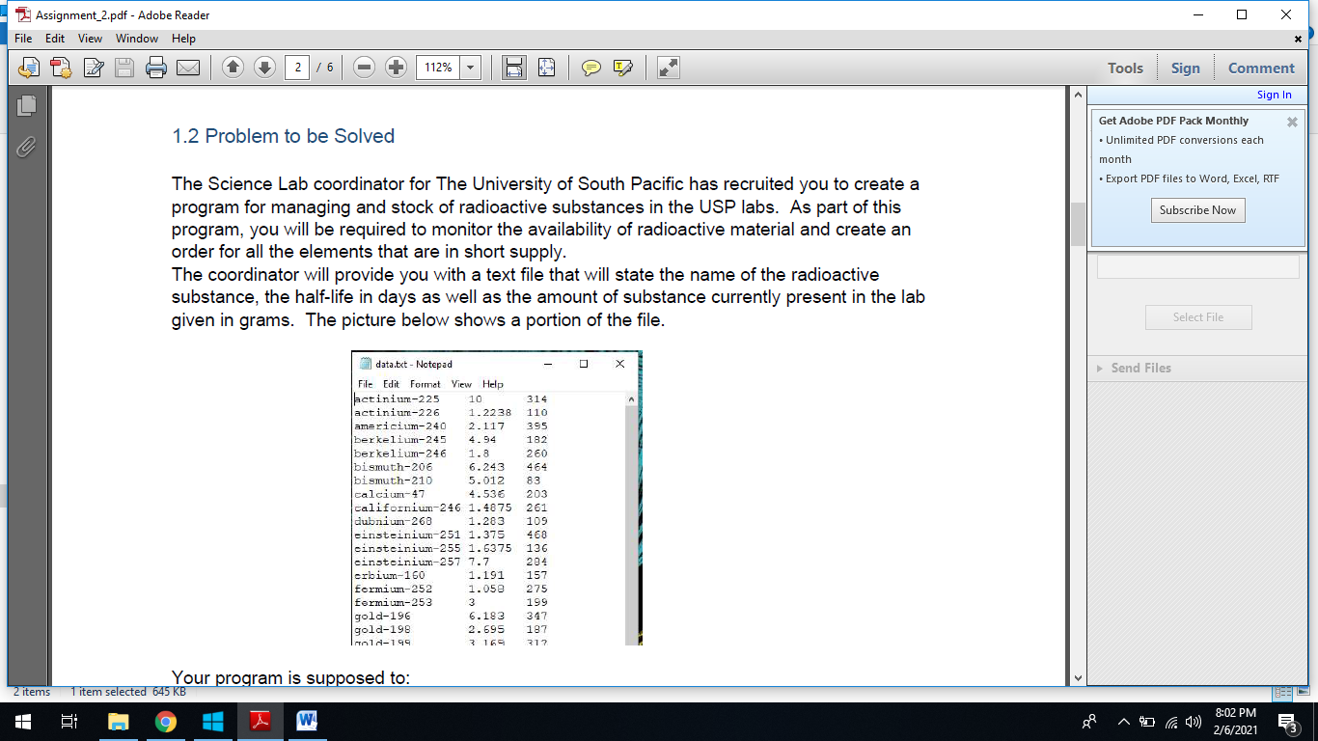Click the Sign In link
The width and height of the screenshot is (1318, 741).
(1274, 94)
